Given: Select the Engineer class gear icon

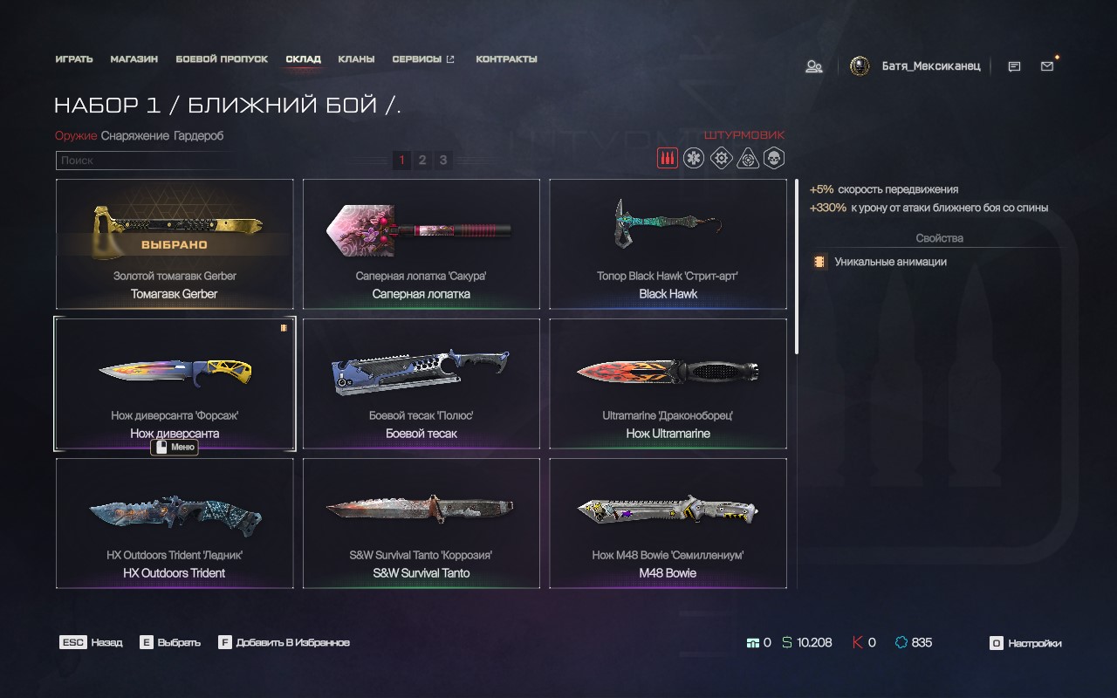Looking at the screenshot, I should 721,158.
